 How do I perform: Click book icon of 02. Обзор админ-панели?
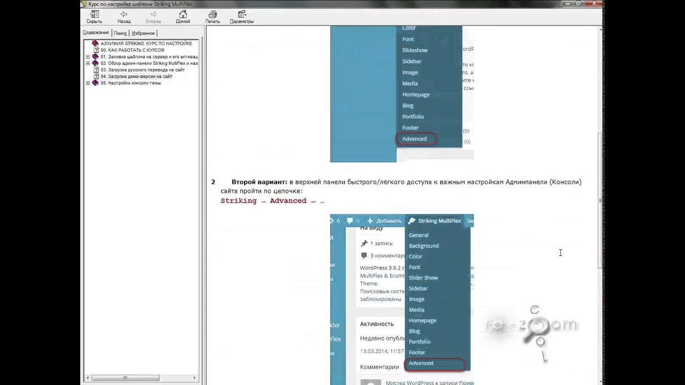point(96,63)
